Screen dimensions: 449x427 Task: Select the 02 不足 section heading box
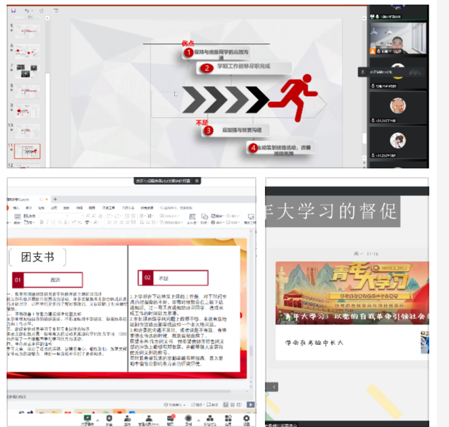(172, 278)
